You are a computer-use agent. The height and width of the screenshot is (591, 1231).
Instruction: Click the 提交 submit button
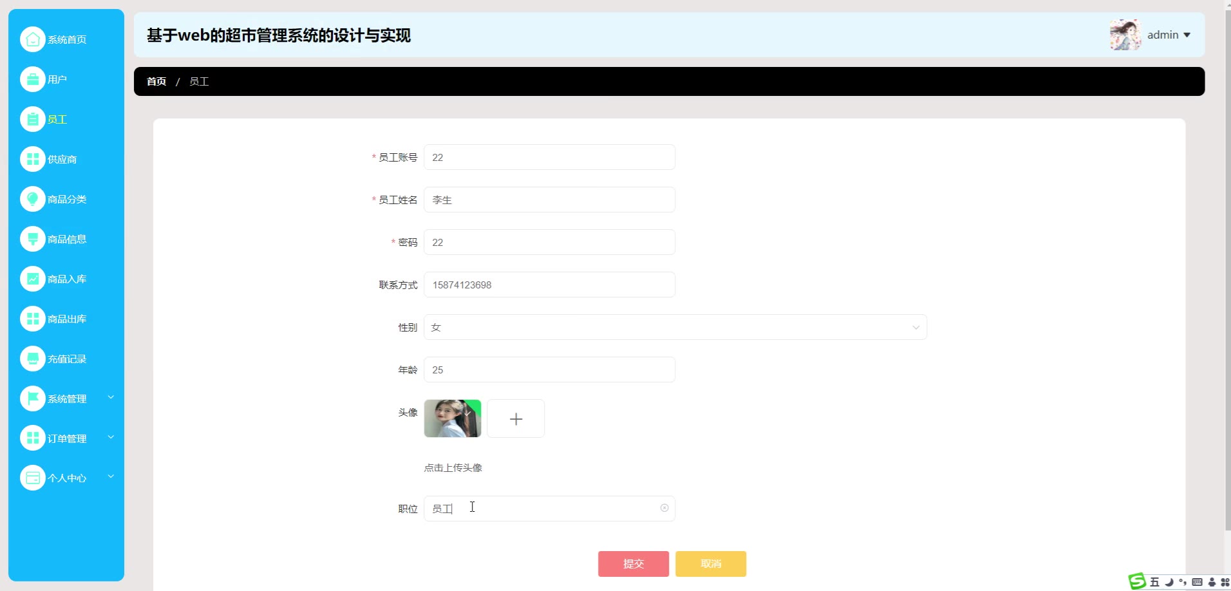coord(634,564)
